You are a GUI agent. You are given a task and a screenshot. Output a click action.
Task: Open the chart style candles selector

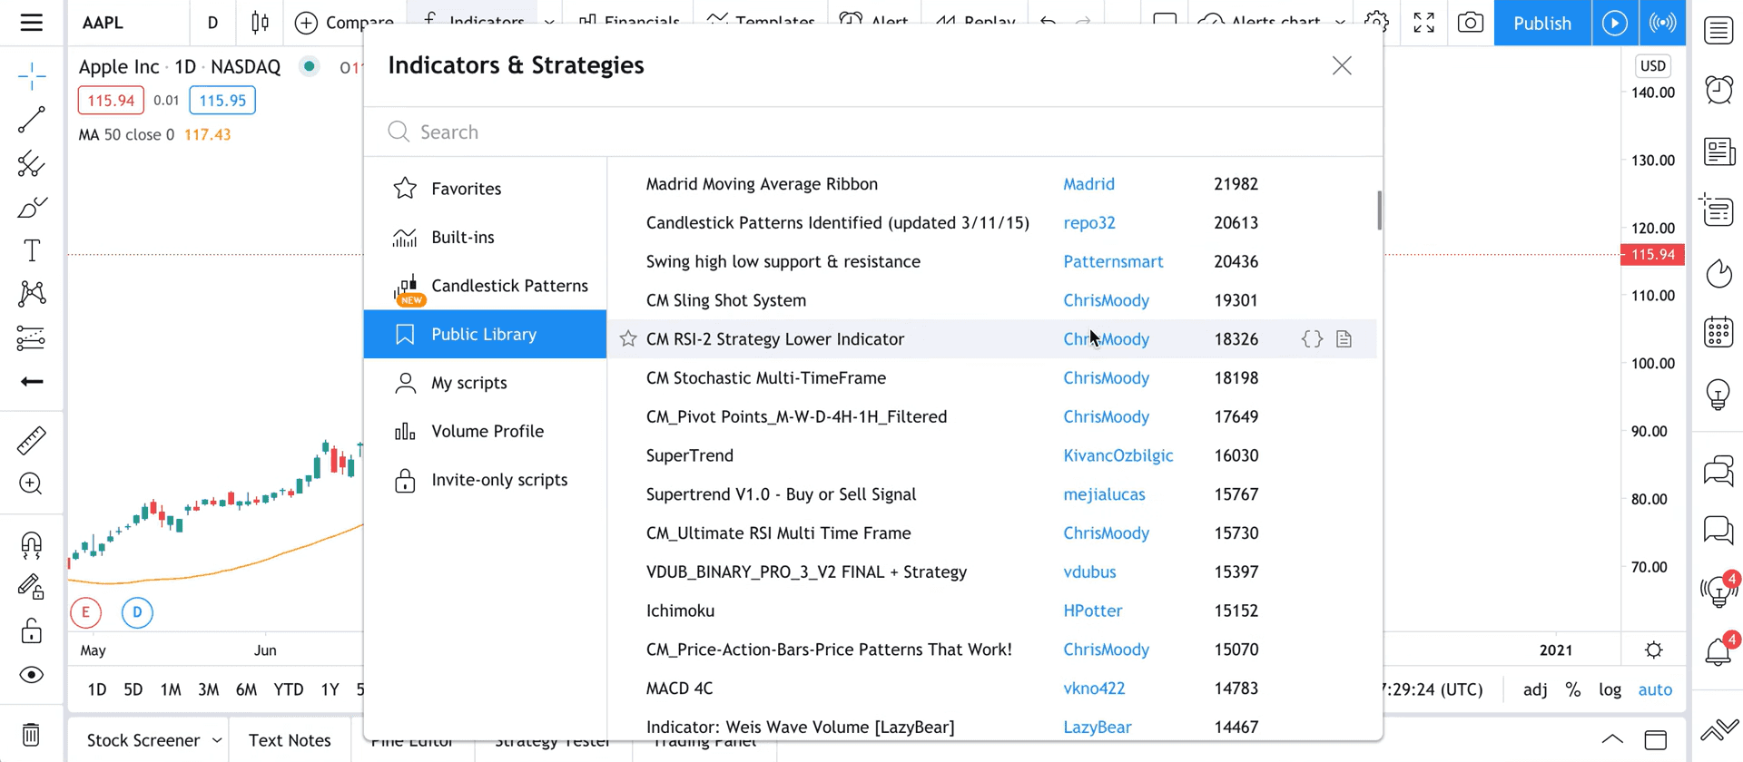(x=261, y=23)
